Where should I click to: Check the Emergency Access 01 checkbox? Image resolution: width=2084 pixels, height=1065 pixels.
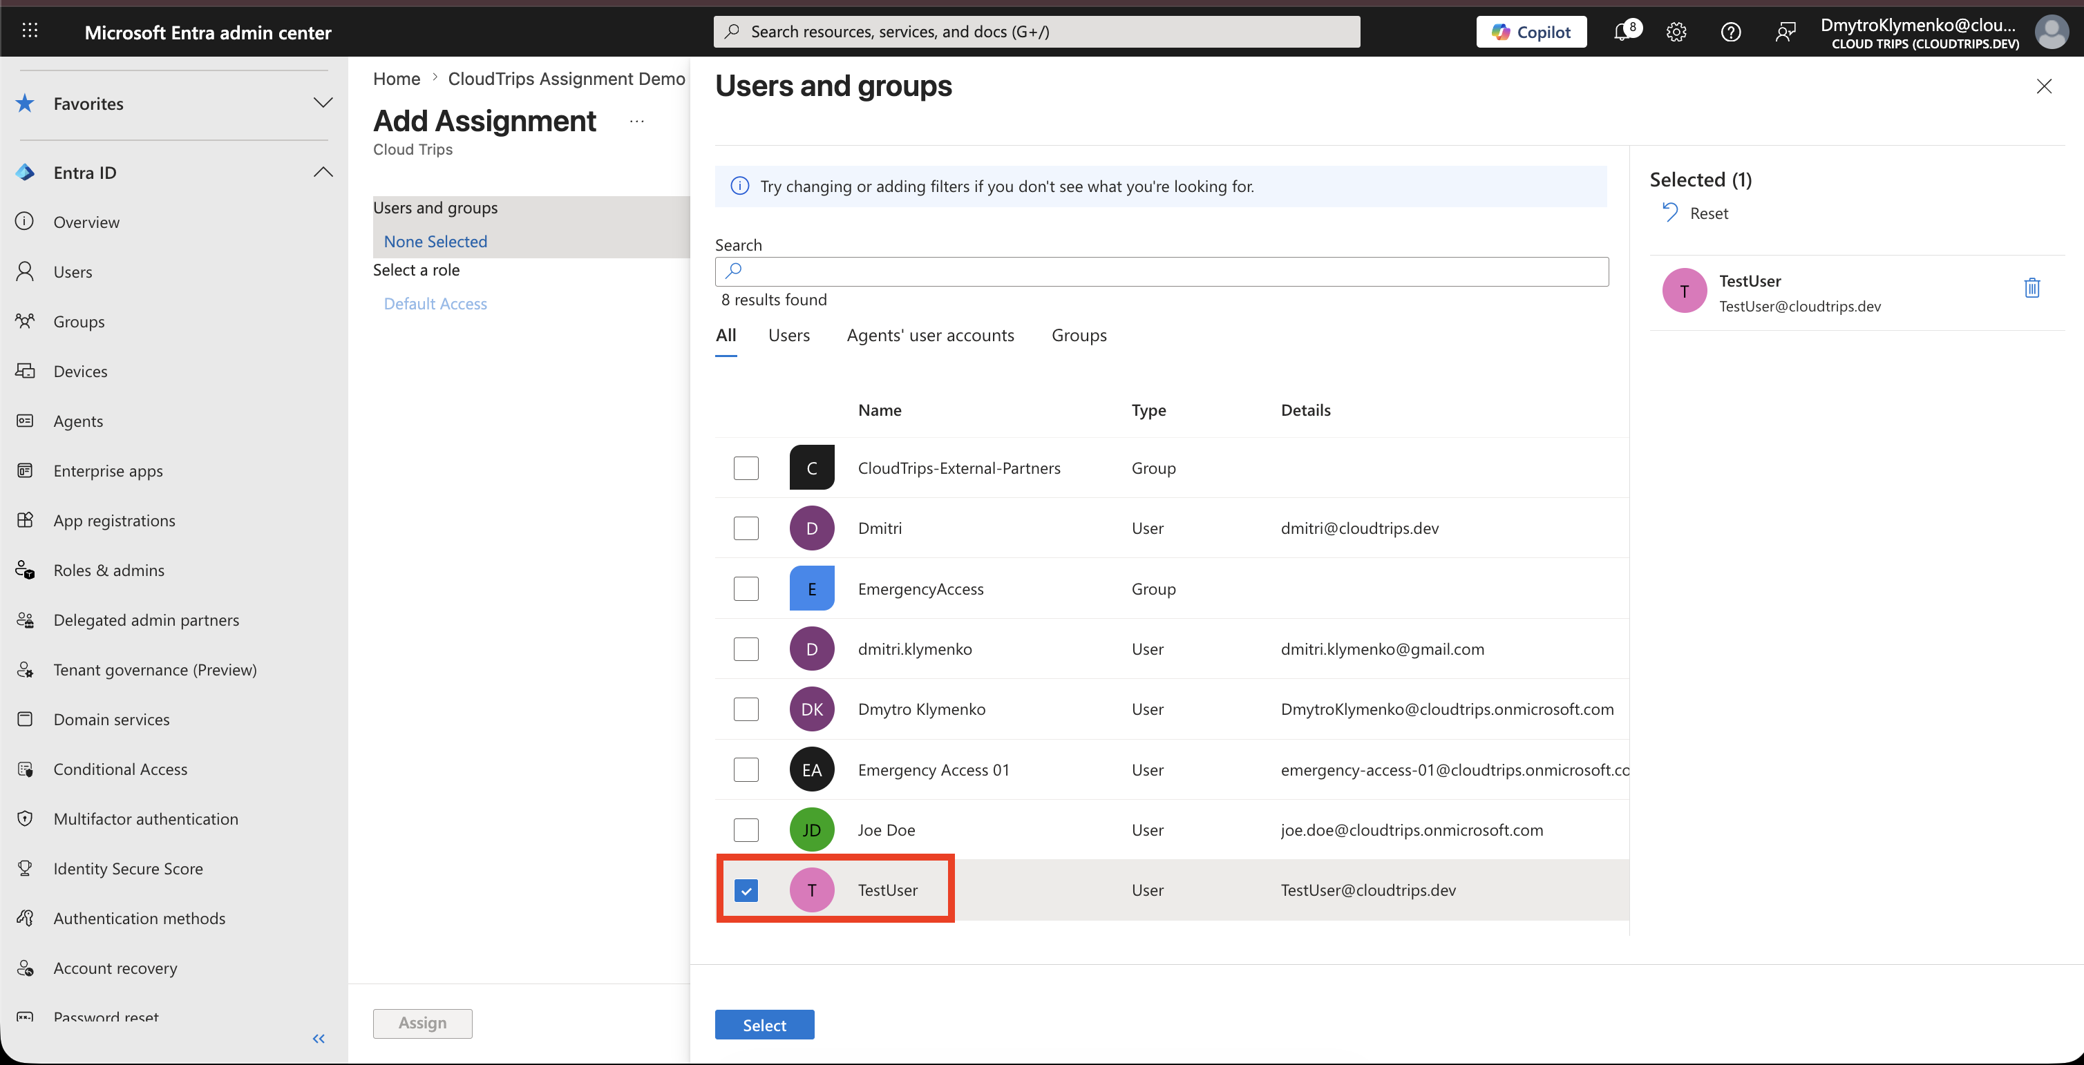[746, 769]
